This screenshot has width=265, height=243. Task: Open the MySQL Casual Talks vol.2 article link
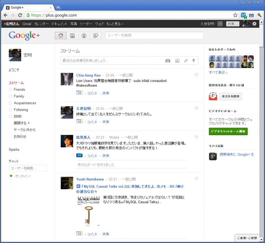coord(130,189)
